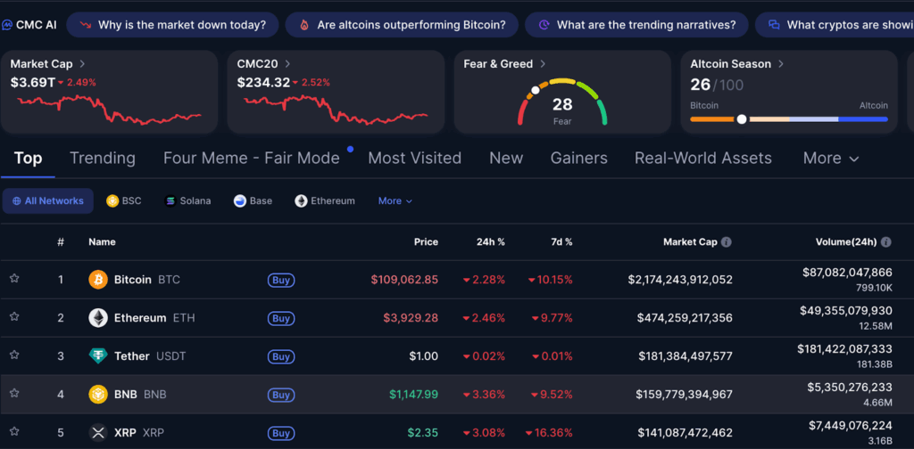This screenshot has width=914, height=449.
Task: Click the Tether coin logo icon
Action: [x=98, y=356]
